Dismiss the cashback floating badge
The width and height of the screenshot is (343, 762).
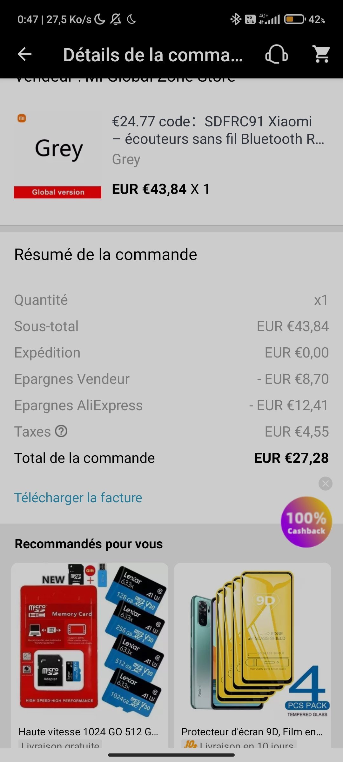(326, 484)
